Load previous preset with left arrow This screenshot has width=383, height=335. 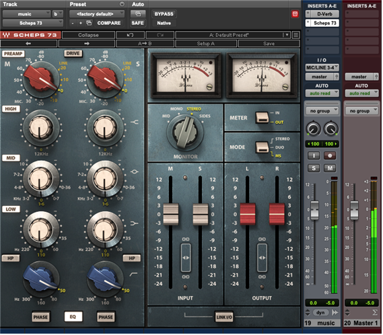(x=28, y=44)
